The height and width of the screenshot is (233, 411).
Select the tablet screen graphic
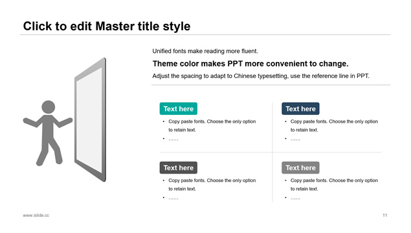(90, 120)
